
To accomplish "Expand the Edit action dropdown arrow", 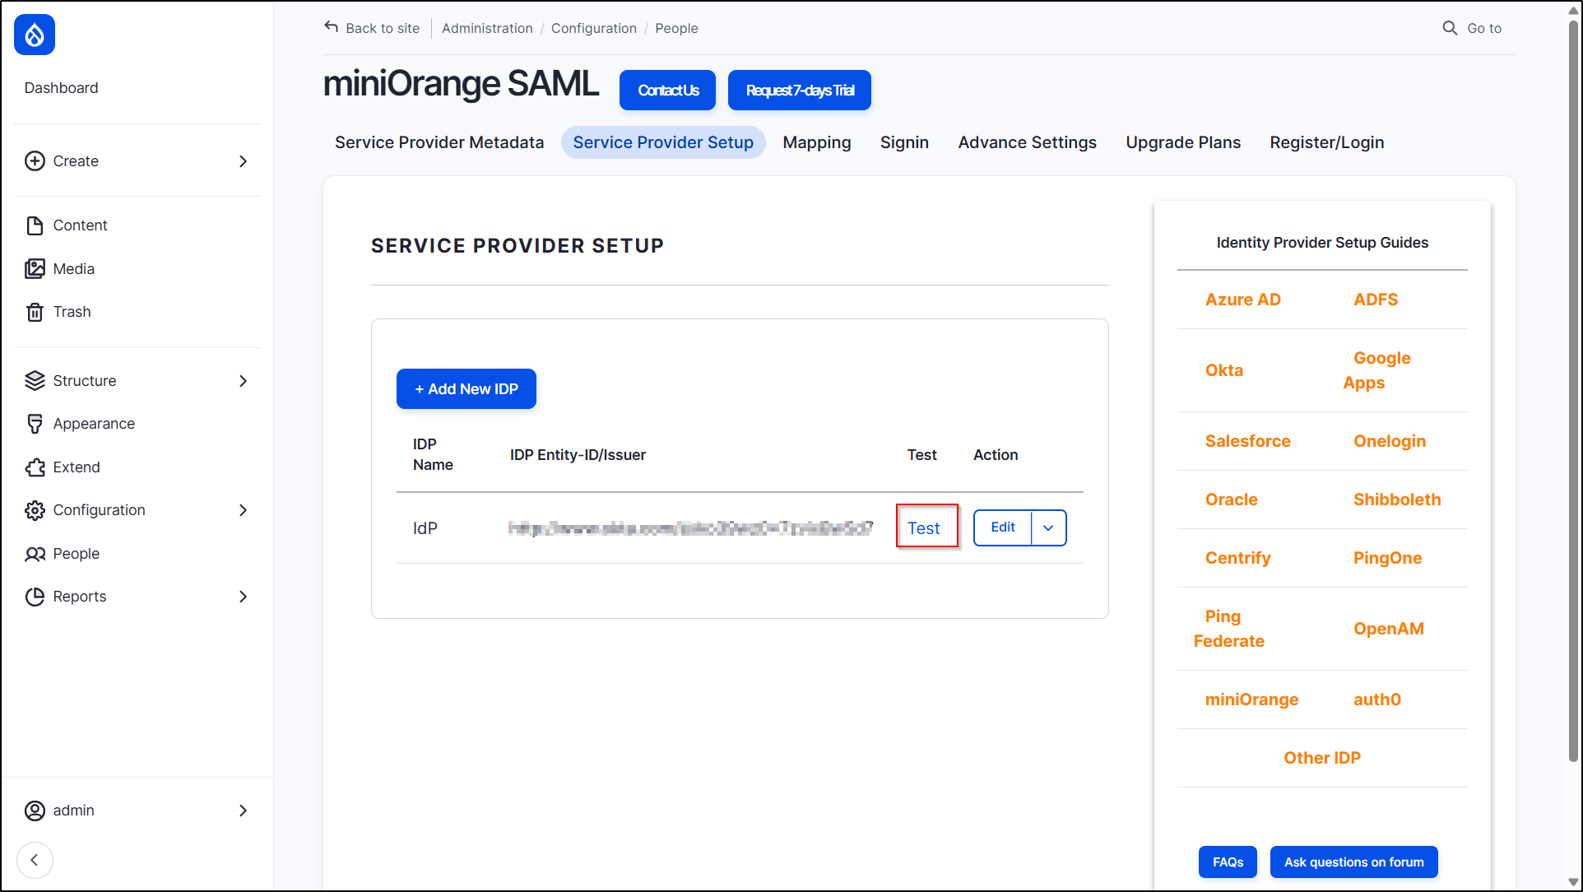I will coord(1048,527).
